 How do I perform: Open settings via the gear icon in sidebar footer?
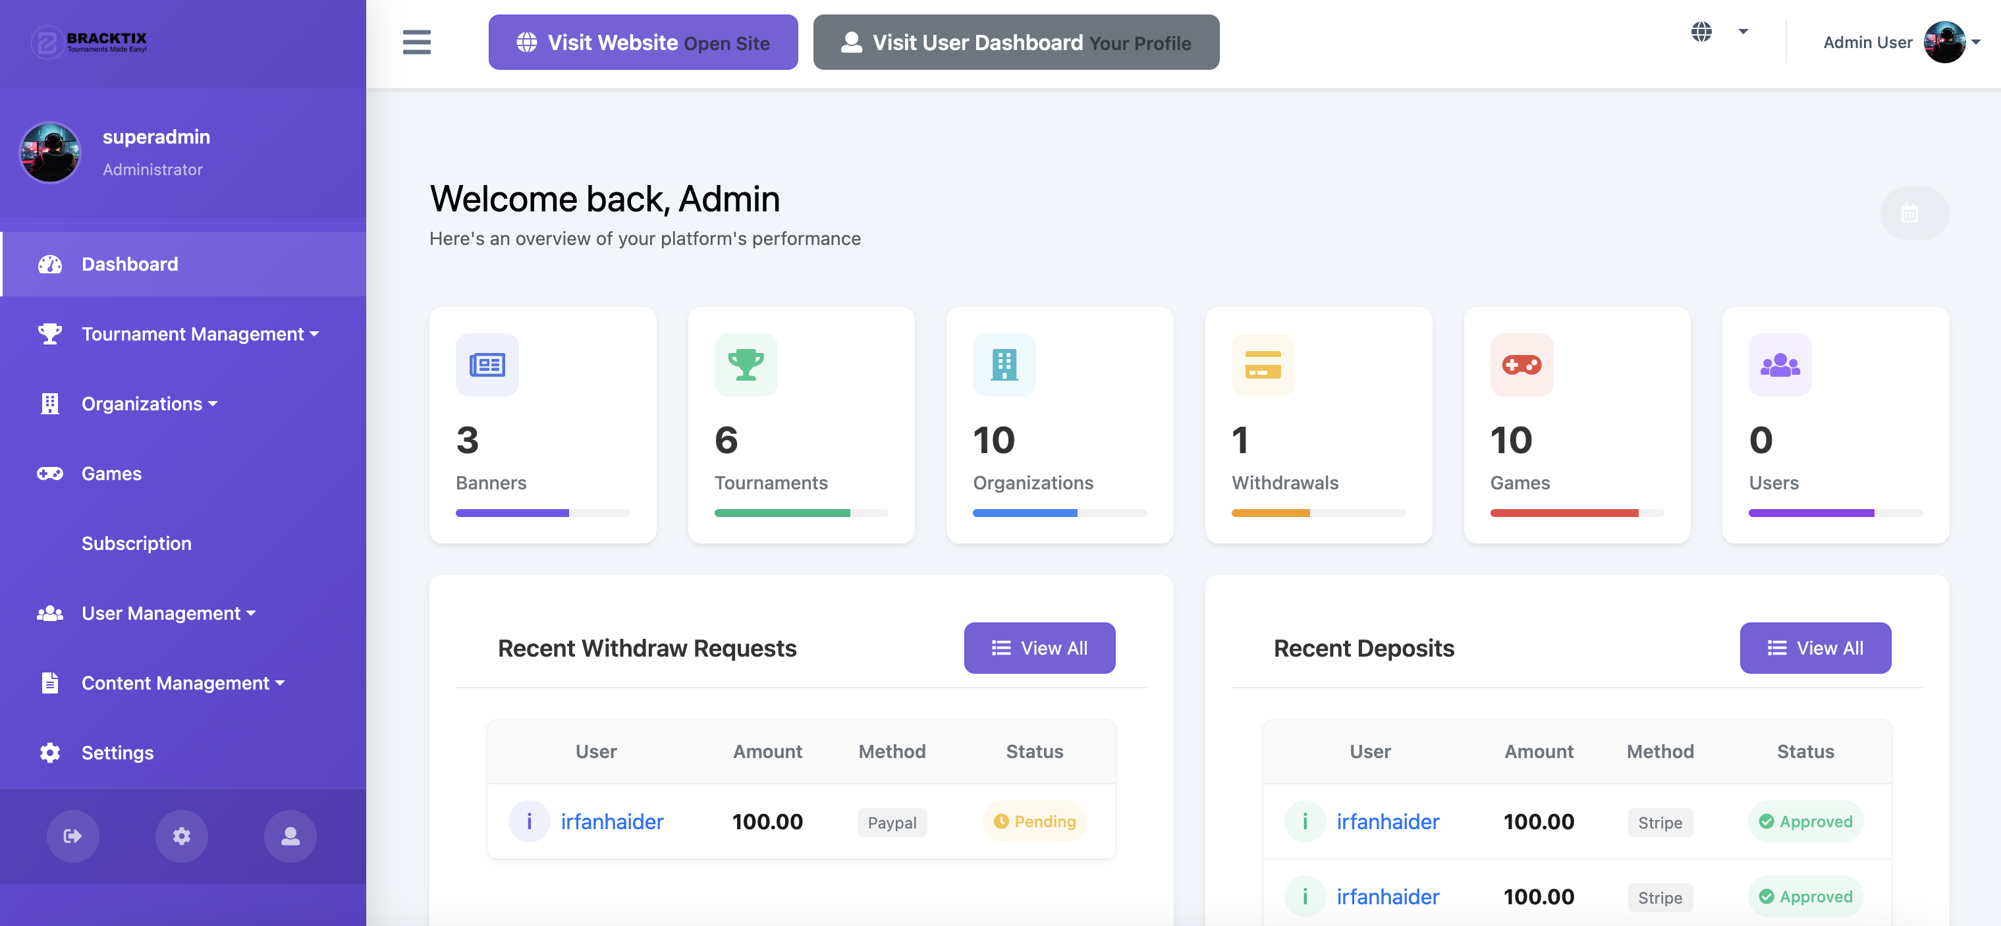click(x=182, y=836)
